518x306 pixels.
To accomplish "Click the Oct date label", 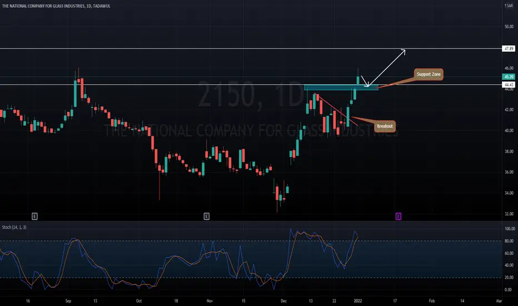I will pos(139,301).
